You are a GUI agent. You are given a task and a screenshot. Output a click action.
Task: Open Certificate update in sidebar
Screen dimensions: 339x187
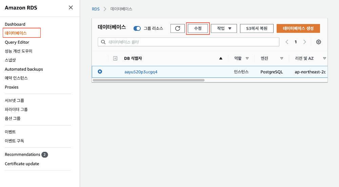point(22,164)
